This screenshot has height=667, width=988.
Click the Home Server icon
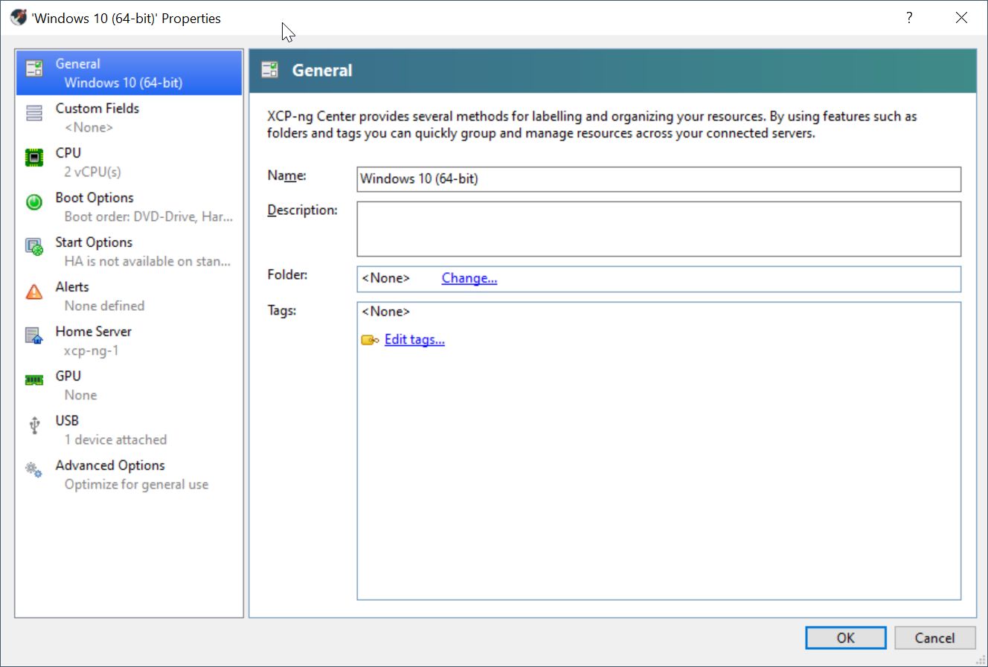pyautogui.click(x=34, y=336)
